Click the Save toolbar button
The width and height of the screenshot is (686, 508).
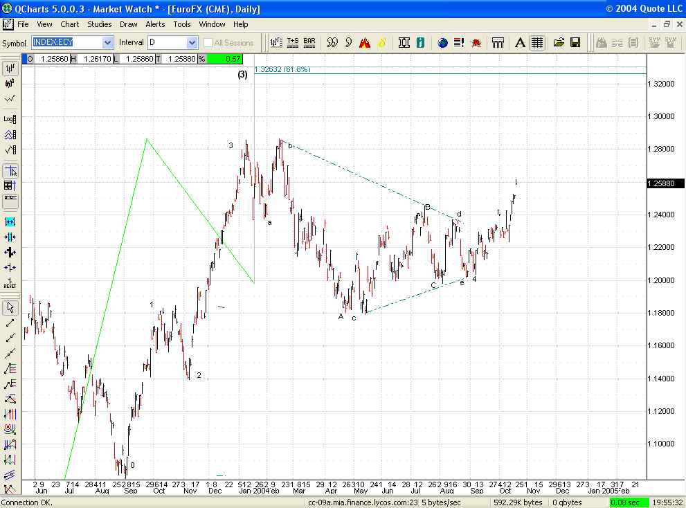[x=576, y=42]
